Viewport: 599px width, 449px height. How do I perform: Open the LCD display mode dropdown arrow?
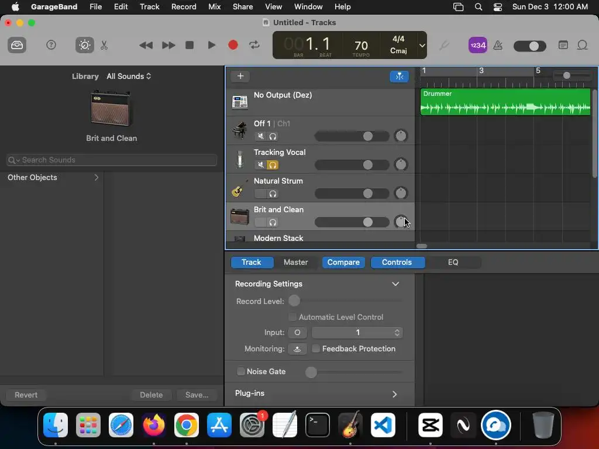pos(422,46)
